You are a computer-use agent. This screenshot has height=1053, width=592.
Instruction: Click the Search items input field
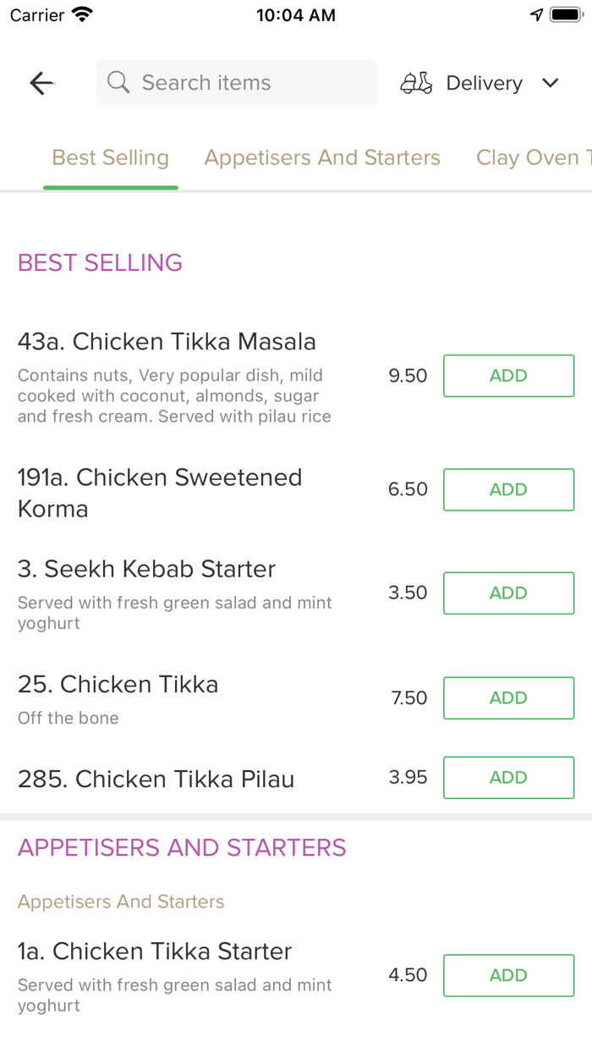click(x=236, y=82)
